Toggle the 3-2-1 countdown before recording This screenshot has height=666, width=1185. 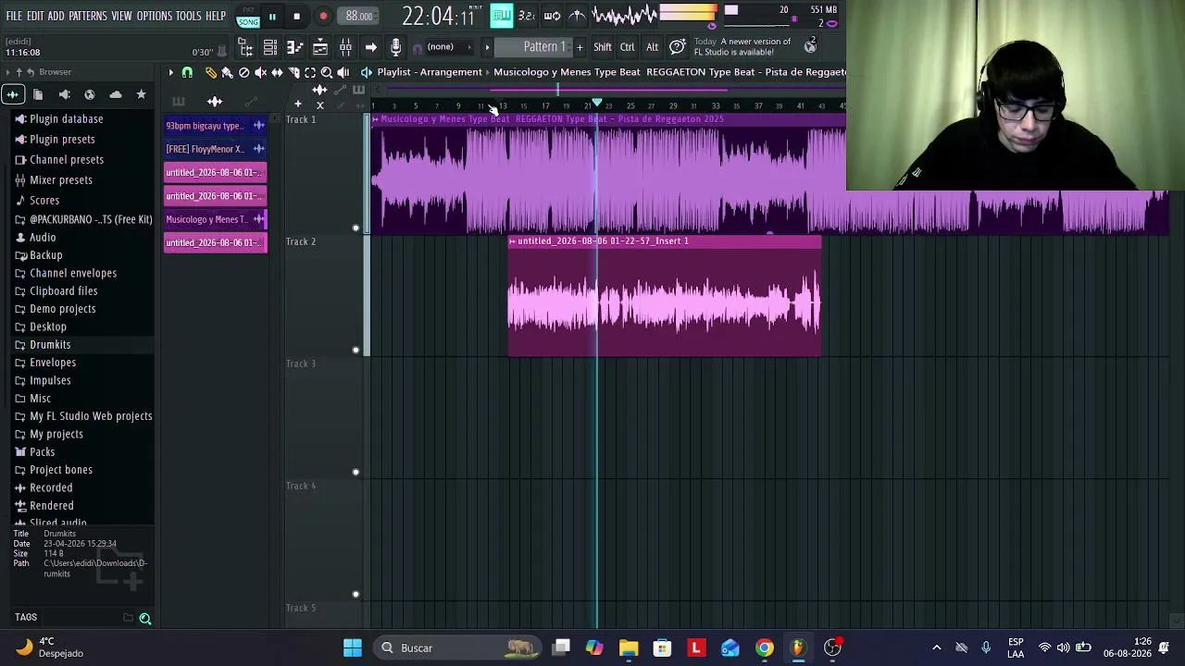coord(526,15)
